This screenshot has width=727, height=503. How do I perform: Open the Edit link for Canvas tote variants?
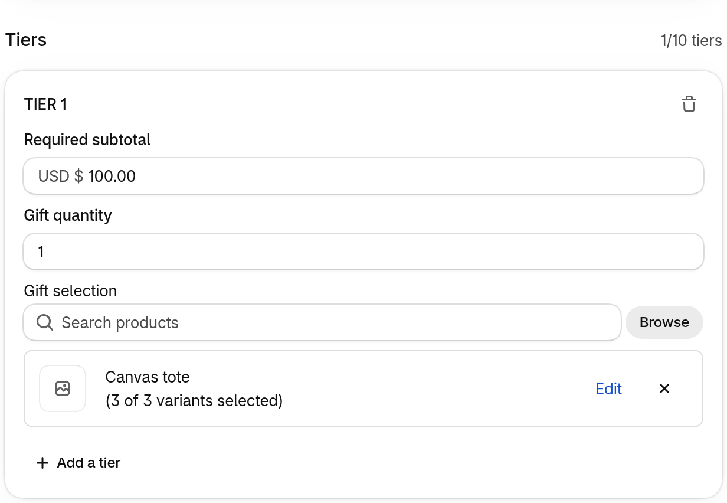click(x=609, y=388)
